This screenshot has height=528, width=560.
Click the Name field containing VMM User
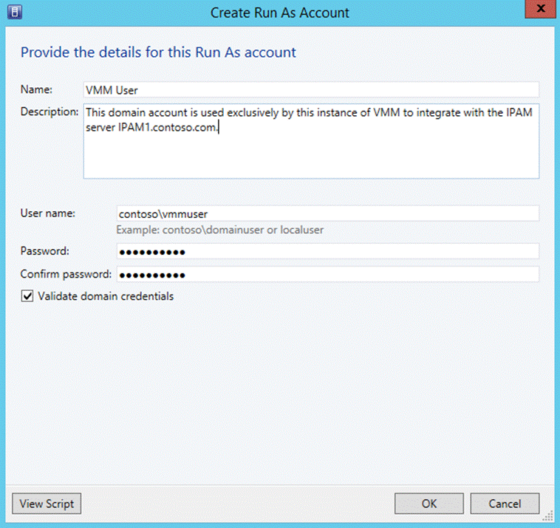[310, 90]
